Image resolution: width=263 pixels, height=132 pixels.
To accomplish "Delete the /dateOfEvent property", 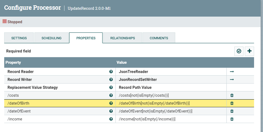I will click(232, 111).
